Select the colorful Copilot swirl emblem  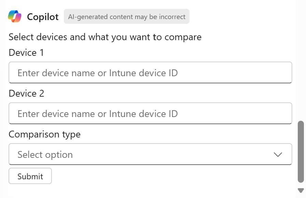15,16
